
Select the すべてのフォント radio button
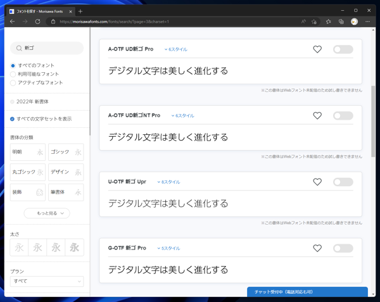[13, 66]
